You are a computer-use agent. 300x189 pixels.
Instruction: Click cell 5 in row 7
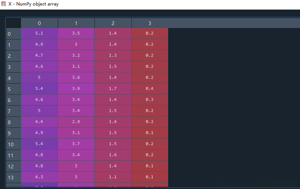39,111
